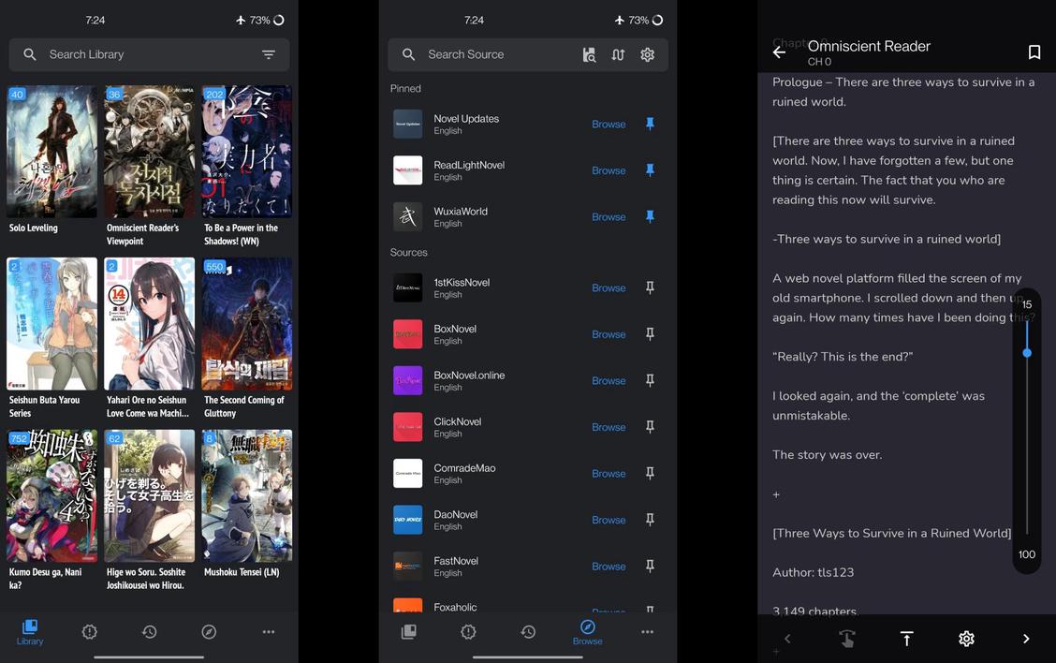This screenshot has height=663, width=1056.
Task: Open History from the bottom navigation
Action: coord(528,631)
